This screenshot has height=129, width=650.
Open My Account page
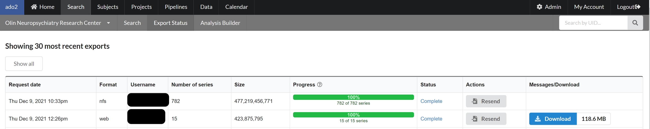[x=589, y=7]
